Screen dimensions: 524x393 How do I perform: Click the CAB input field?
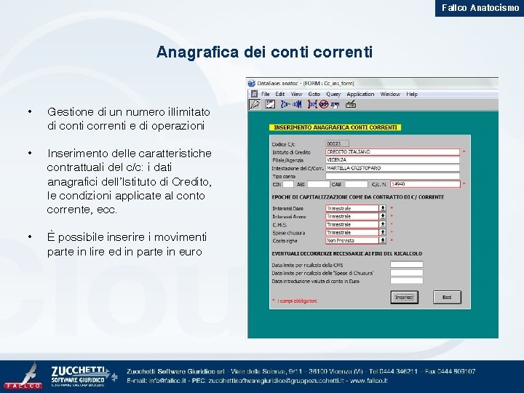(x=356, y=184)
